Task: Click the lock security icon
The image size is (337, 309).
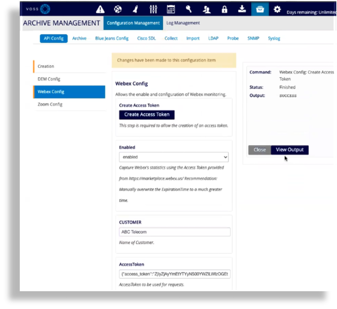Action: [224, 9]
